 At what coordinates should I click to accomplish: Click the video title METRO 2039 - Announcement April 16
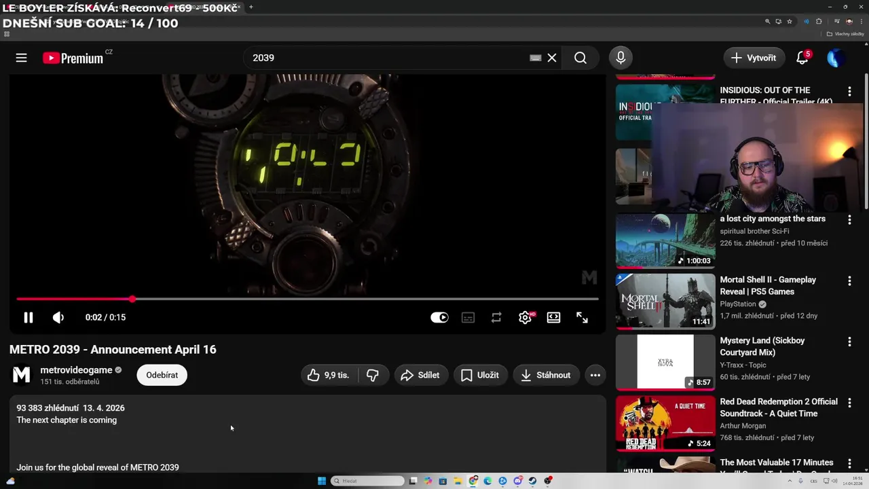113,349
